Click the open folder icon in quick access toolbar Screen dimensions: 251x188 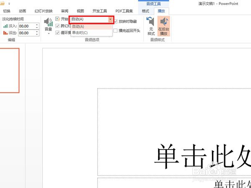point(2,3)
